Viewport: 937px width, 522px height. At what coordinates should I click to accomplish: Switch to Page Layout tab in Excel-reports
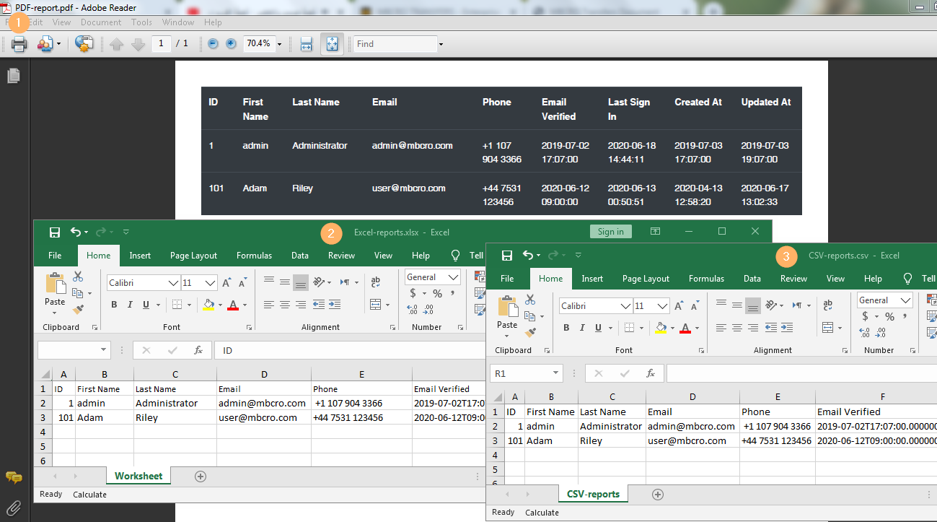[x=193, y=256]
